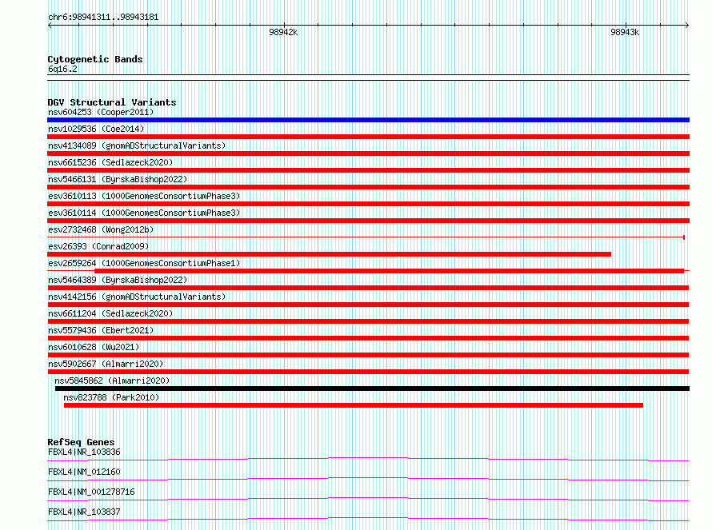Image resolution: width=712 pixels, height=530 pixels.
Task: Select the 6q16.2 cytogenetic band label
Action: coord(62,69)
